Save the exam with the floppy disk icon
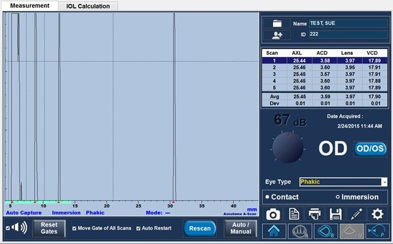Image resolution: width=393 pixels, height=244 pixels. tap(335, 215)
